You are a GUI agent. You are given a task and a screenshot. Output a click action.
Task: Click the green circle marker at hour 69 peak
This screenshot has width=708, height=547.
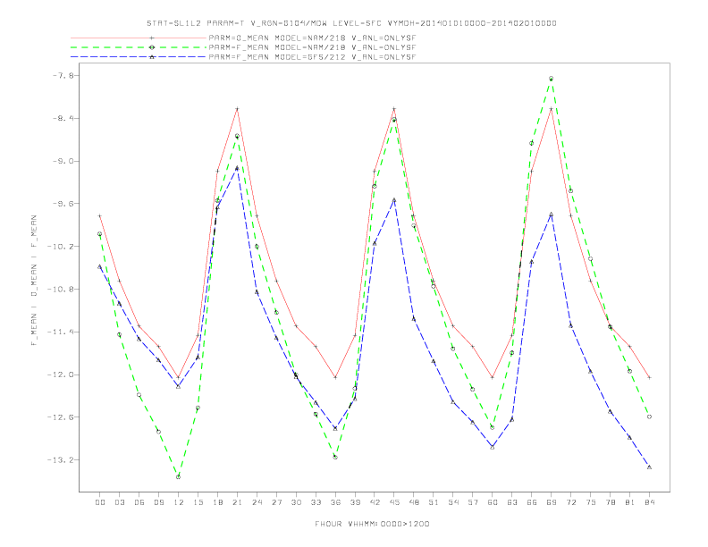pos(552,79)
